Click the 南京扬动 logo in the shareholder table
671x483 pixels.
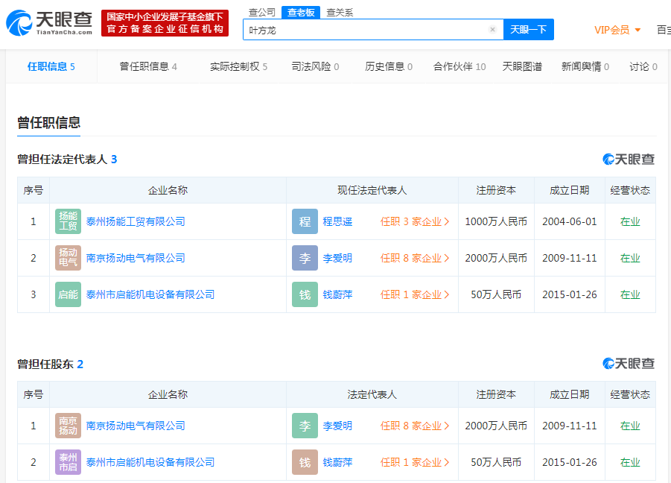(x=68, y=426)
